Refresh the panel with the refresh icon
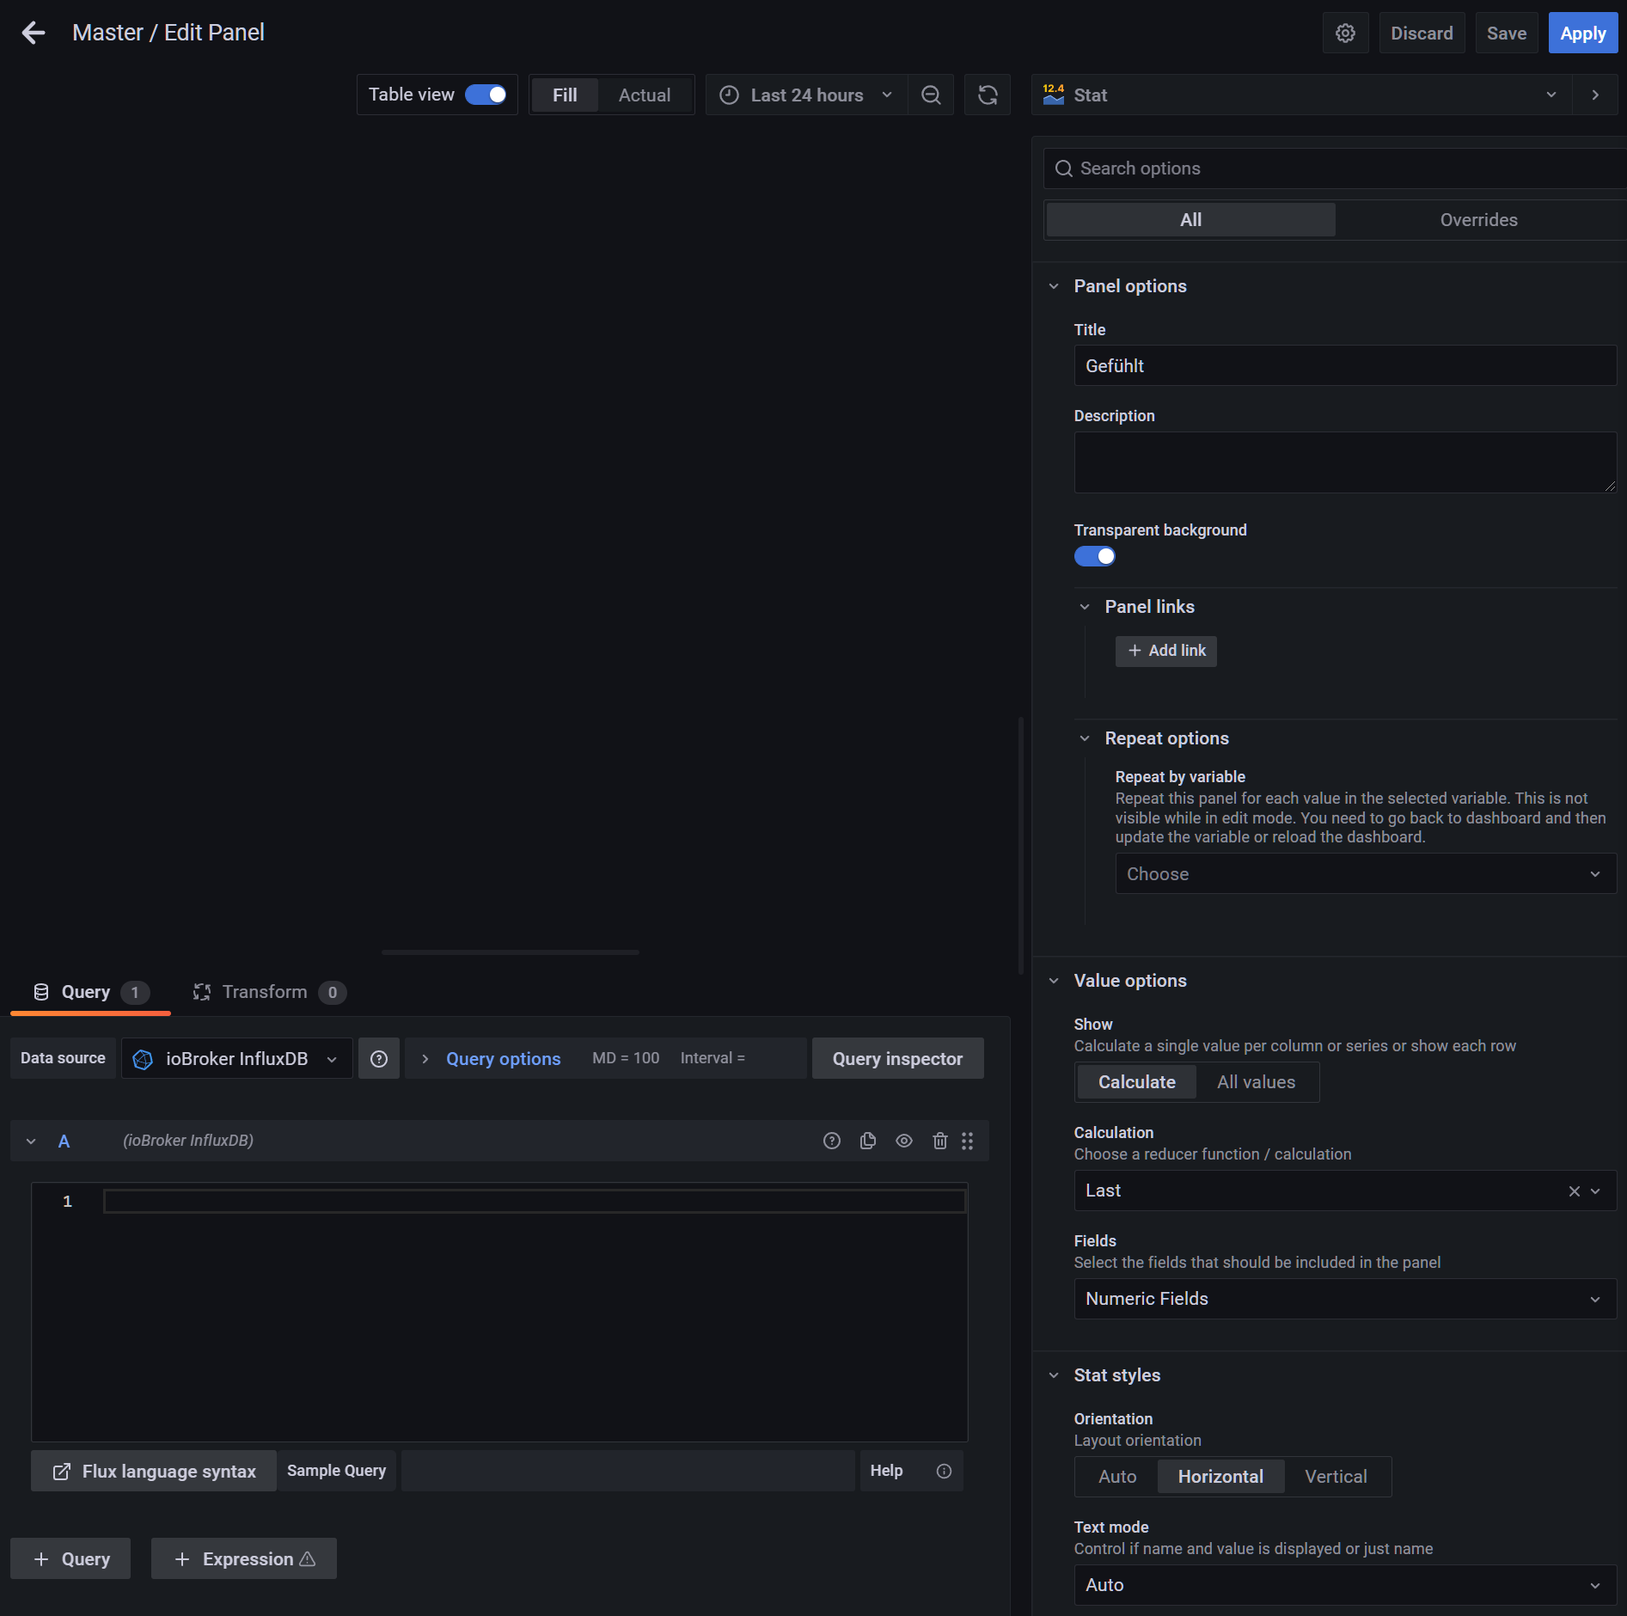The height and width of the screenshot is (1616, 1627). pyautogui.click(x=988, y=95)
